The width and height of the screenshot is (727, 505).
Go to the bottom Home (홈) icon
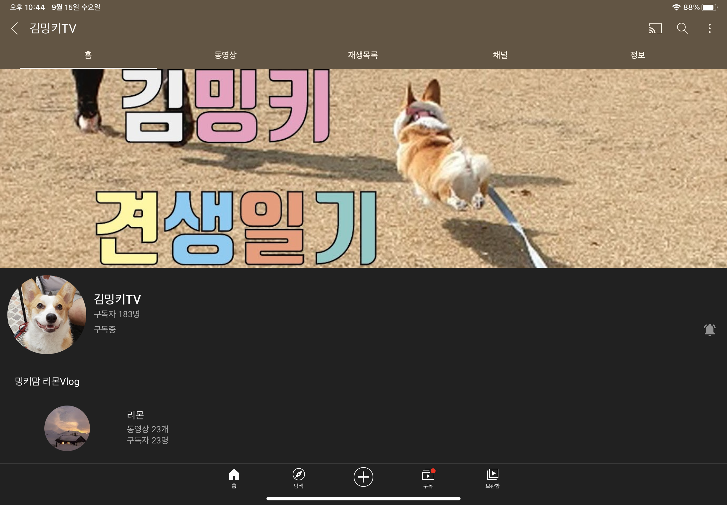(234, 478)
